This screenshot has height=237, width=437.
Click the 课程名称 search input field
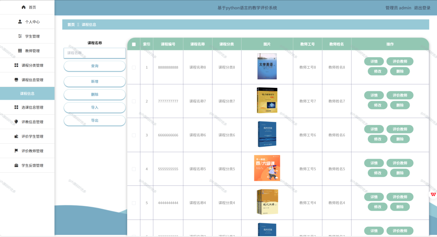coord(94,53)
